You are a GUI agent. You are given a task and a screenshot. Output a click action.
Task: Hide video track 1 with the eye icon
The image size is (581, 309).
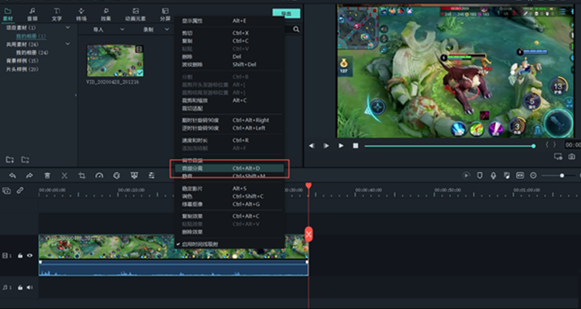pyautogui.click(x=29, y=255)
